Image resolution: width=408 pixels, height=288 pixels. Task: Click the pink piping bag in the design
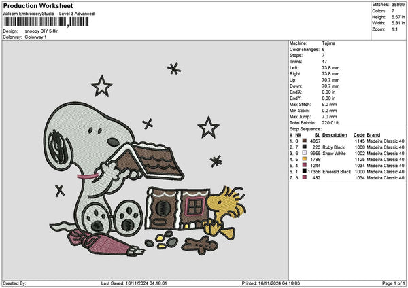99,241
